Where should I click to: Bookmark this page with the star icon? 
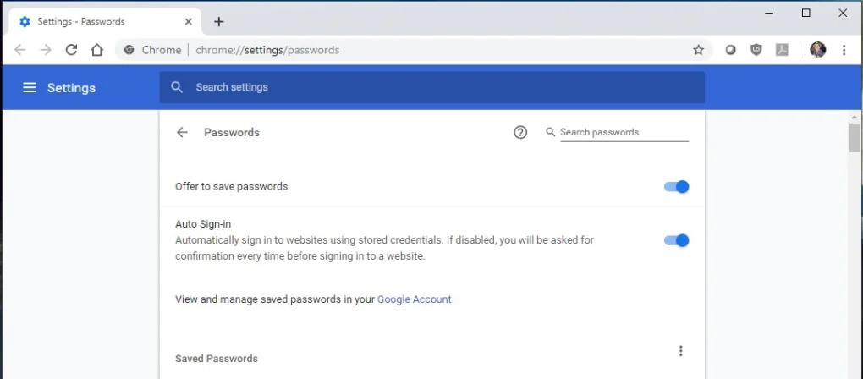point(698,50)
